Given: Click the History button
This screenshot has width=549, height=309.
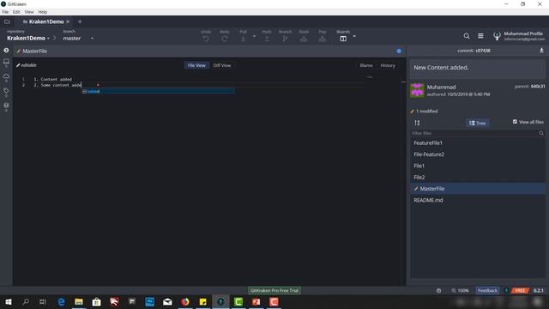Looking at the screenshot, I should tap(388, 65).
